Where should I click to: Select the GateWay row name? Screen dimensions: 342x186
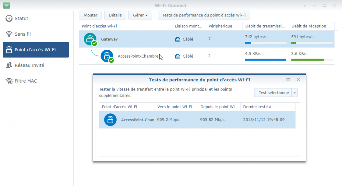(x=109, y=39)
